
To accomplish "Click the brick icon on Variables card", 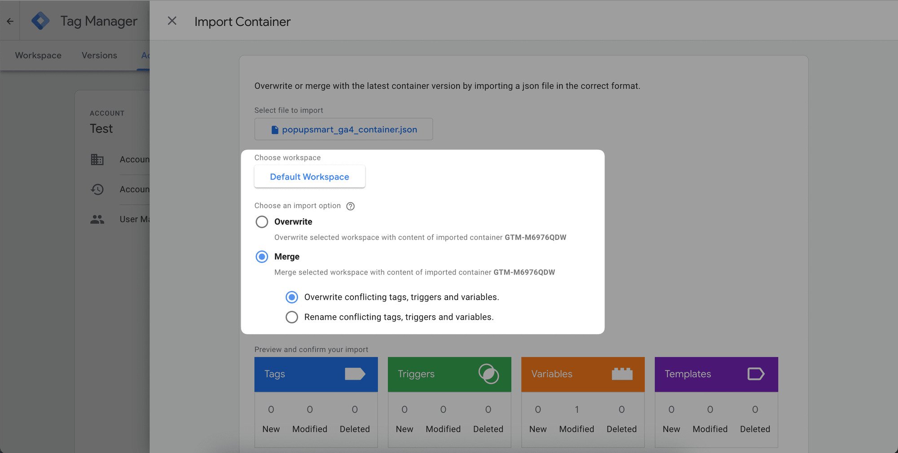I will (622, 374).
